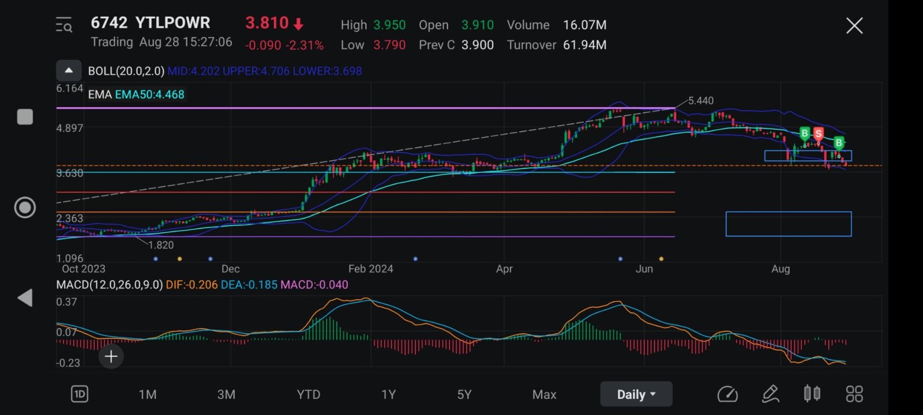Viewport: 923px width, 415px height.
Task: Tap the DEA:-0.185 value
Action: (x=249, y=285)
